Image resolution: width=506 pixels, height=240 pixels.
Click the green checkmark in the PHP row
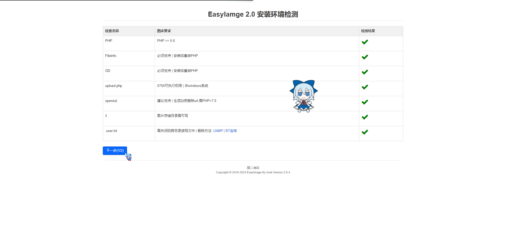pos(365,42)
